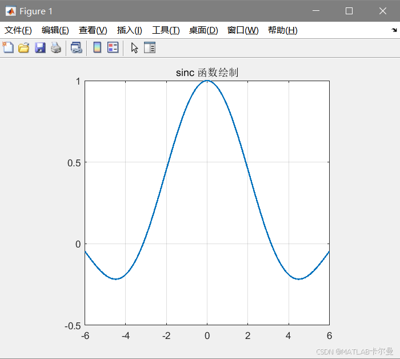Open the 插入(I) menu
The height and width of the screenshot is (359, 400).
click(x=130, y=30)
